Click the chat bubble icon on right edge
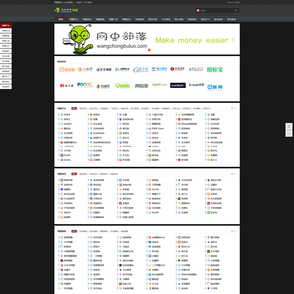The image size is (294, 294). [x=289, y=133]
